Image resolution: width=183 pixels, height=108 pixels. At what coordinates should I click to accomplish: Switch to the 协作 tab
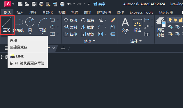[120, 12]
